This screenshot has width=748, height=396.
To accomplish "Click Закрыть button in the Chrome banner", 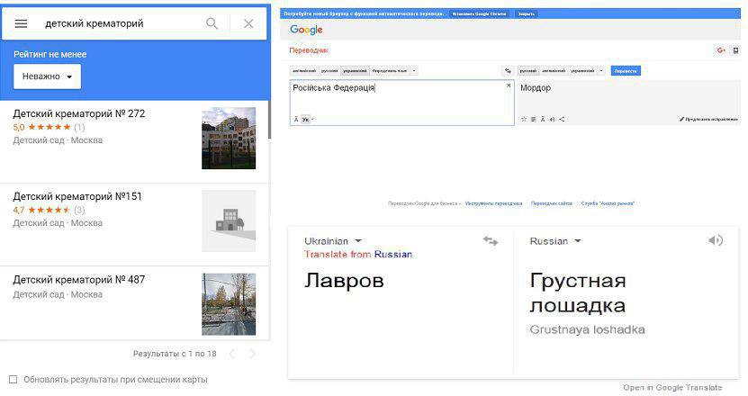I will [527, 13].
